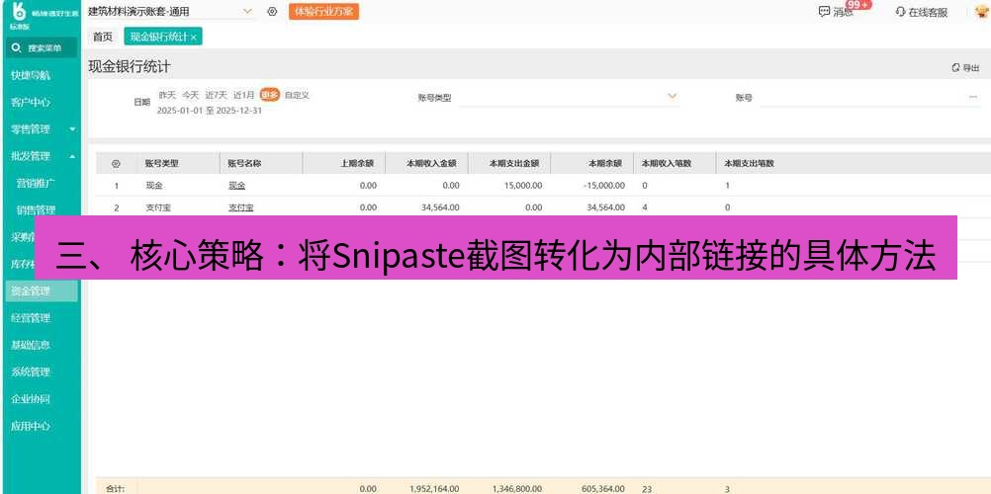This screenshot has width=991, height=494.
Task: Open the 现金 account name link
Action: [236, 185]
